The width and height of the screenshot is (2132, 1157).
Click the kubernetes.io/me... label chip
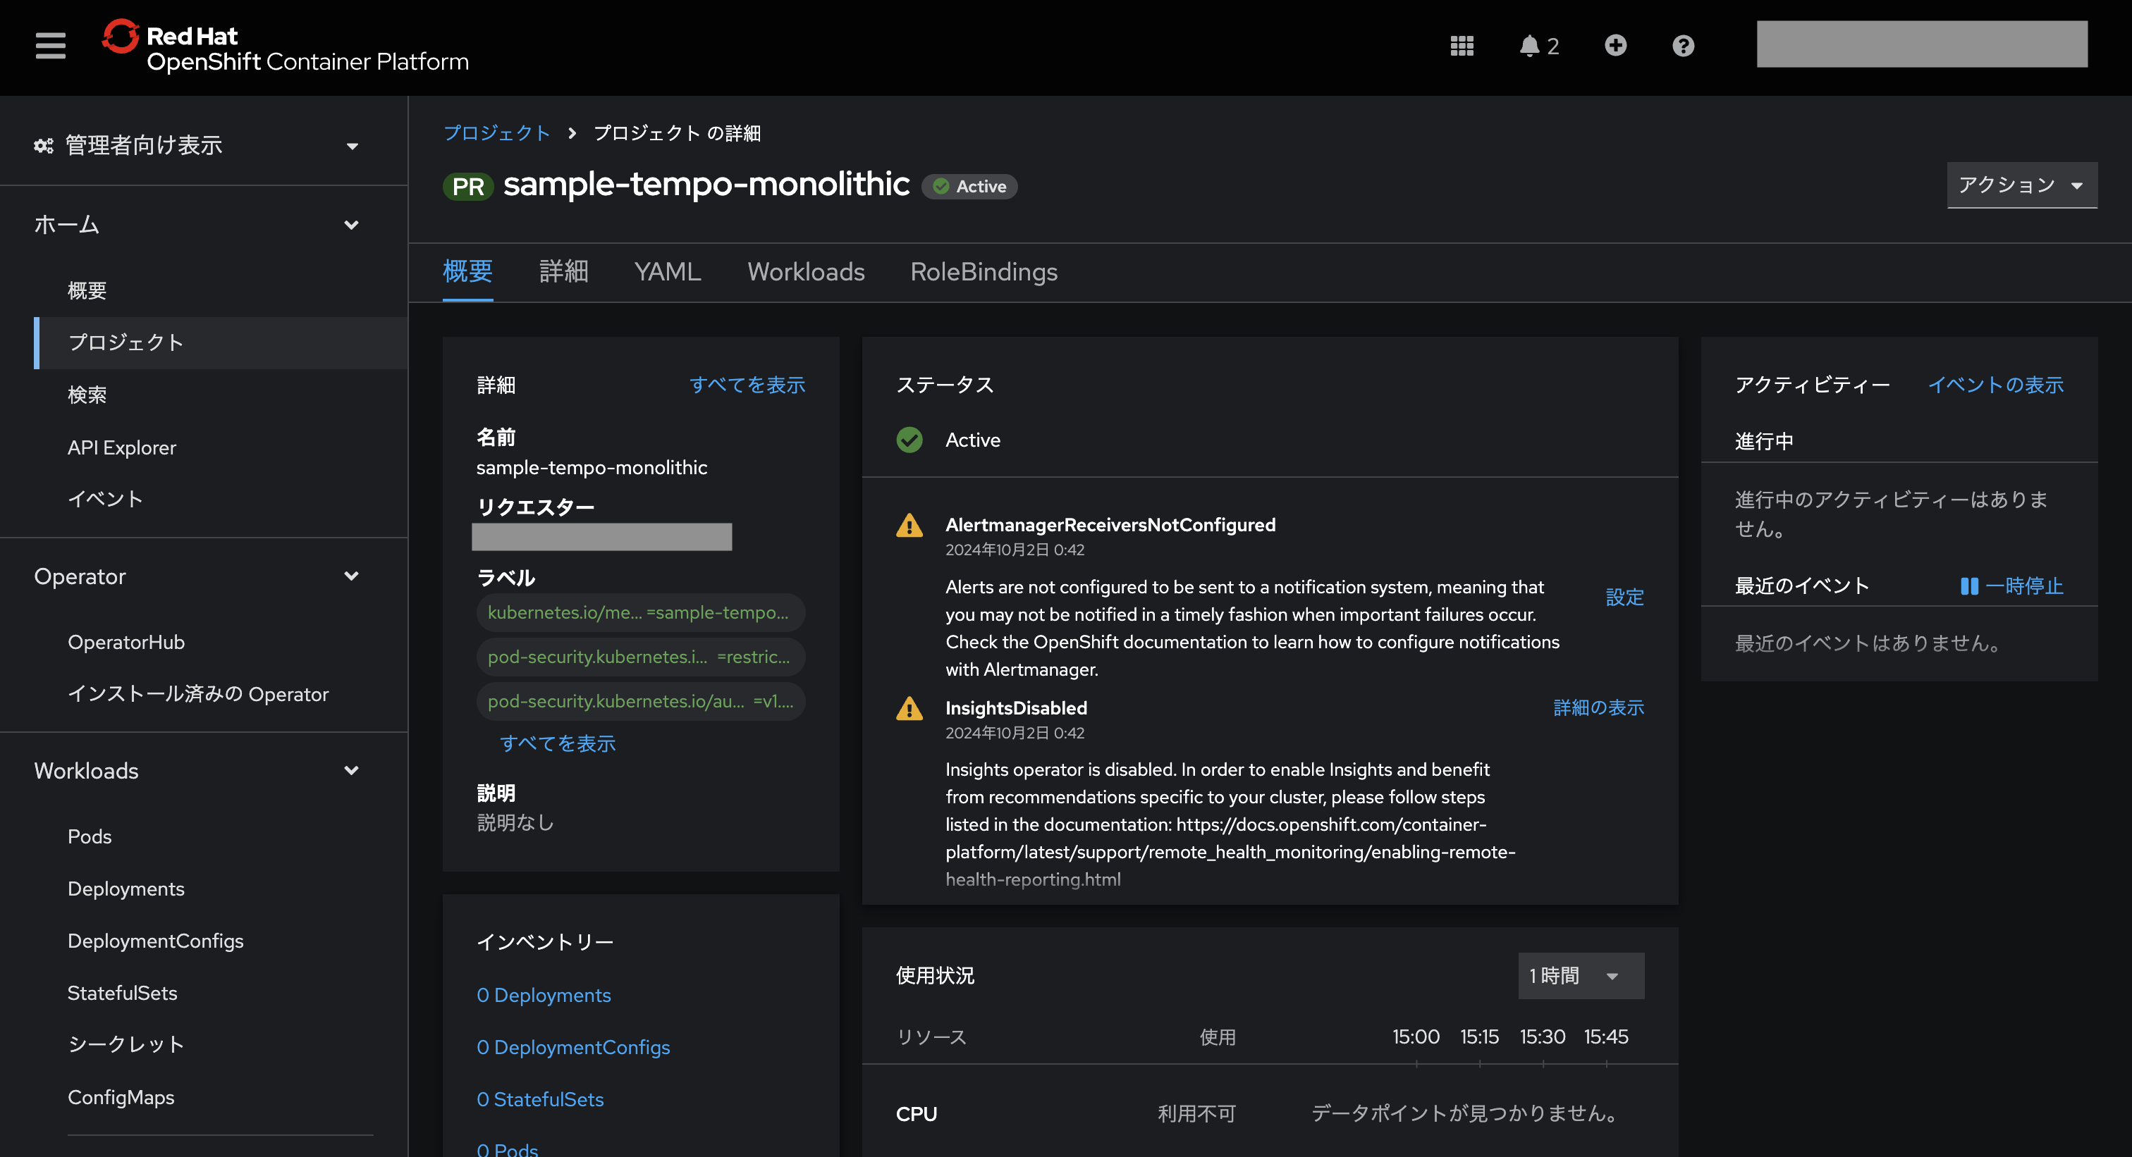click(x=639, y=613)
